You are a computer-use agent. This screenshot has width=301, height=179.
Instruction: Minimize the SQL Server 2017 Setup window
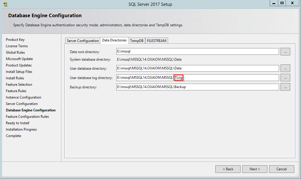(274, 3)
